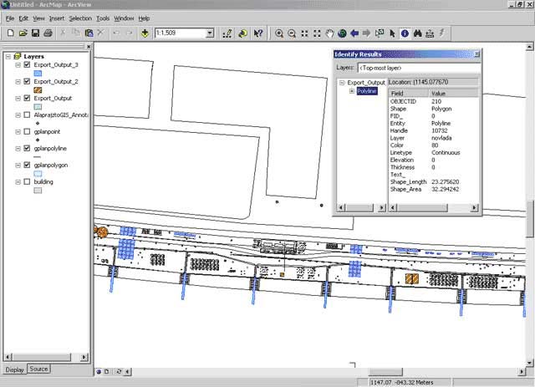The width and height of the screenshot is (535, 387).
Task: Turn on the building layer
Action: [28, 181]
